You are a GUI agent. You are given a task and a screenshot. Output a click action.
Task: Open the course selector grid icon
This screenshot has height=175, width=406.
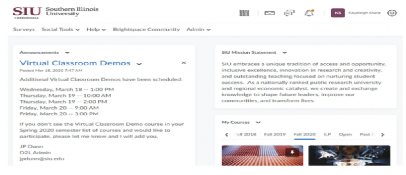[244, 13]
